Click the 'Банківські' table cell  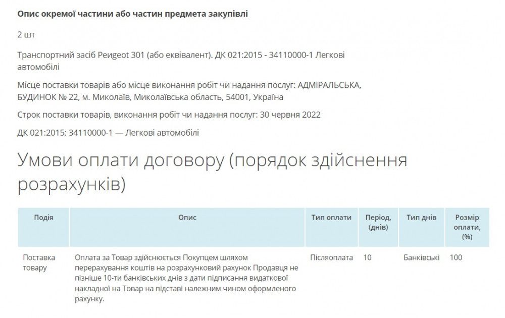coord(421,257)
